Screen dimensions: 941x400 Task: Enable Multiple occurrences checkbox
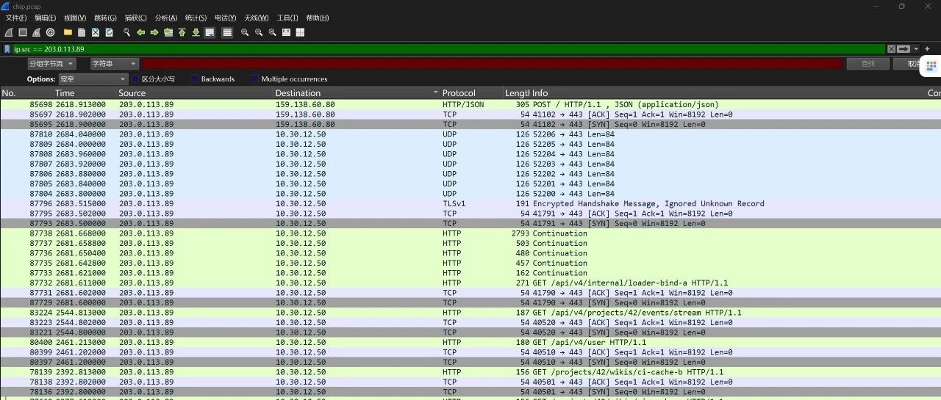(255, 79)
